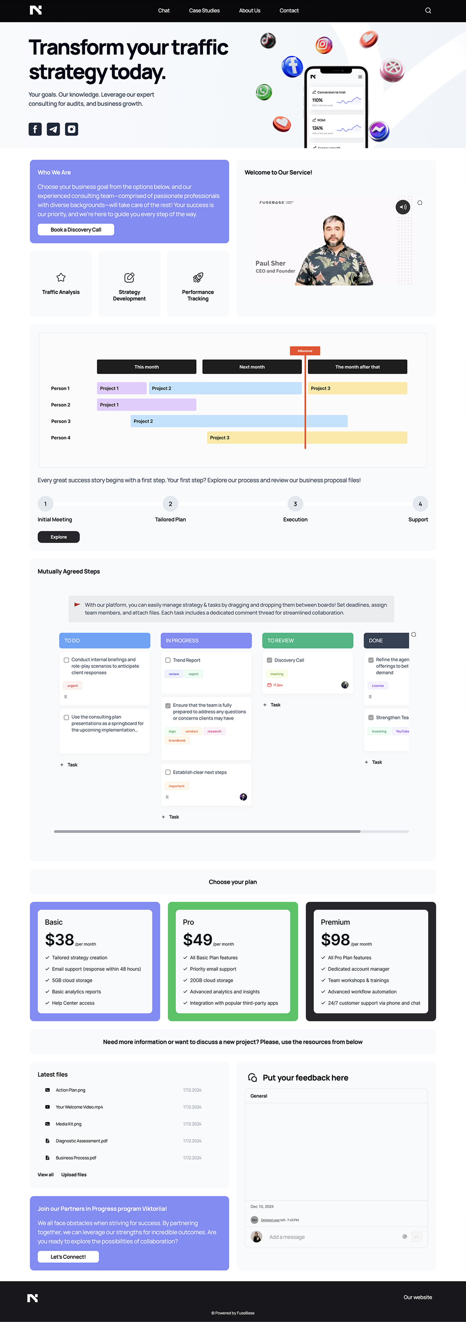Open the Instagram social icon under headline
Image resolution: width=466 pixels, height=1322 pixels.
click(x=72, y=129)
